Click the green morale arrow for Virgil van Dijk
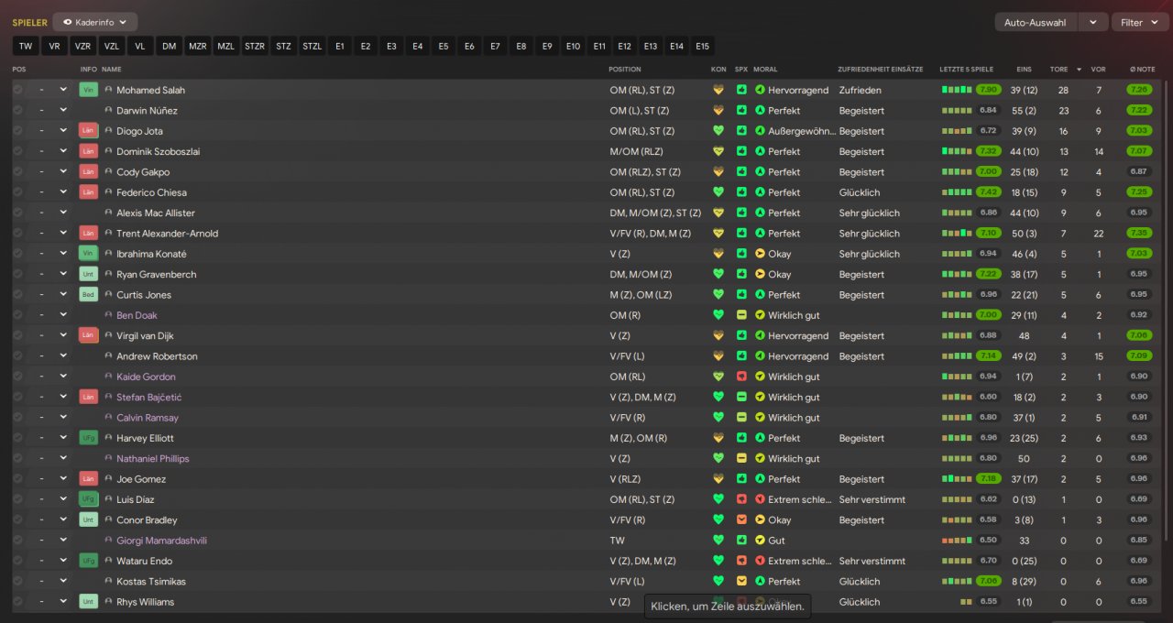The height and width of the screenshot is (623, 1173). pos(760,335)
